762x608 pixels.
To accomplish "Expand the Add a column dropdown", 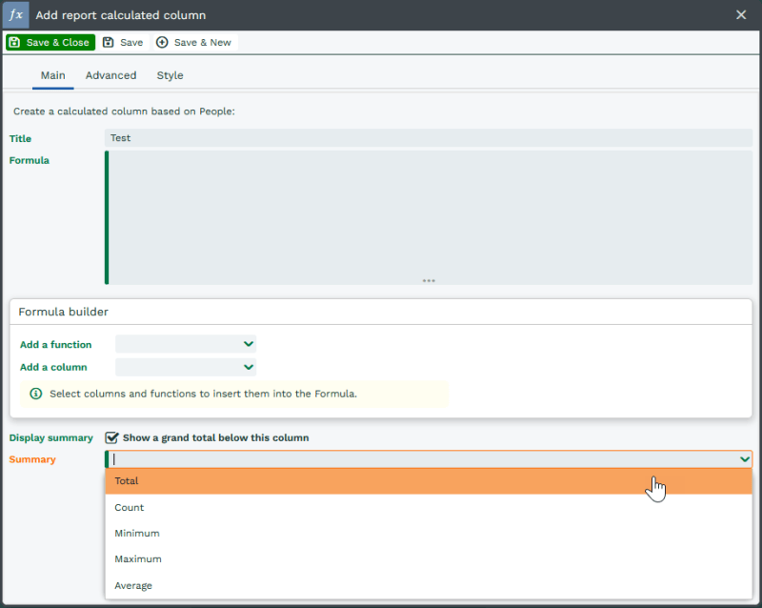I will pyautogui.click(x=186, y=367).
